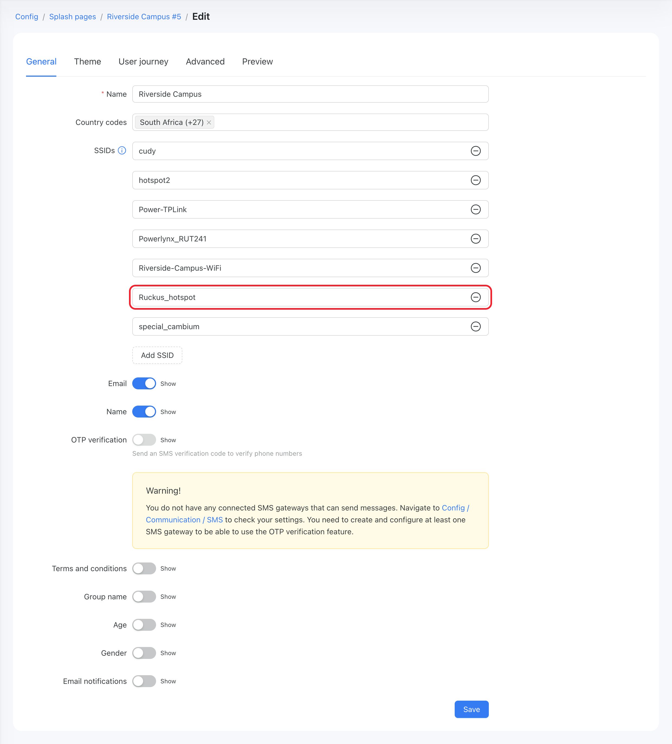The width and height of the screenshot is (672, 744).
Task: Enable OTP verification toggle
Action: point(144,440)
